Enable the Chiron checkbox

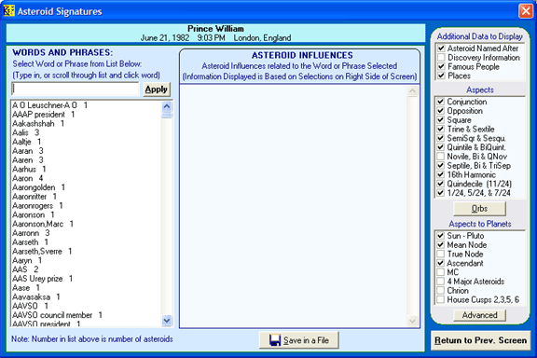[x=440, y=291]
